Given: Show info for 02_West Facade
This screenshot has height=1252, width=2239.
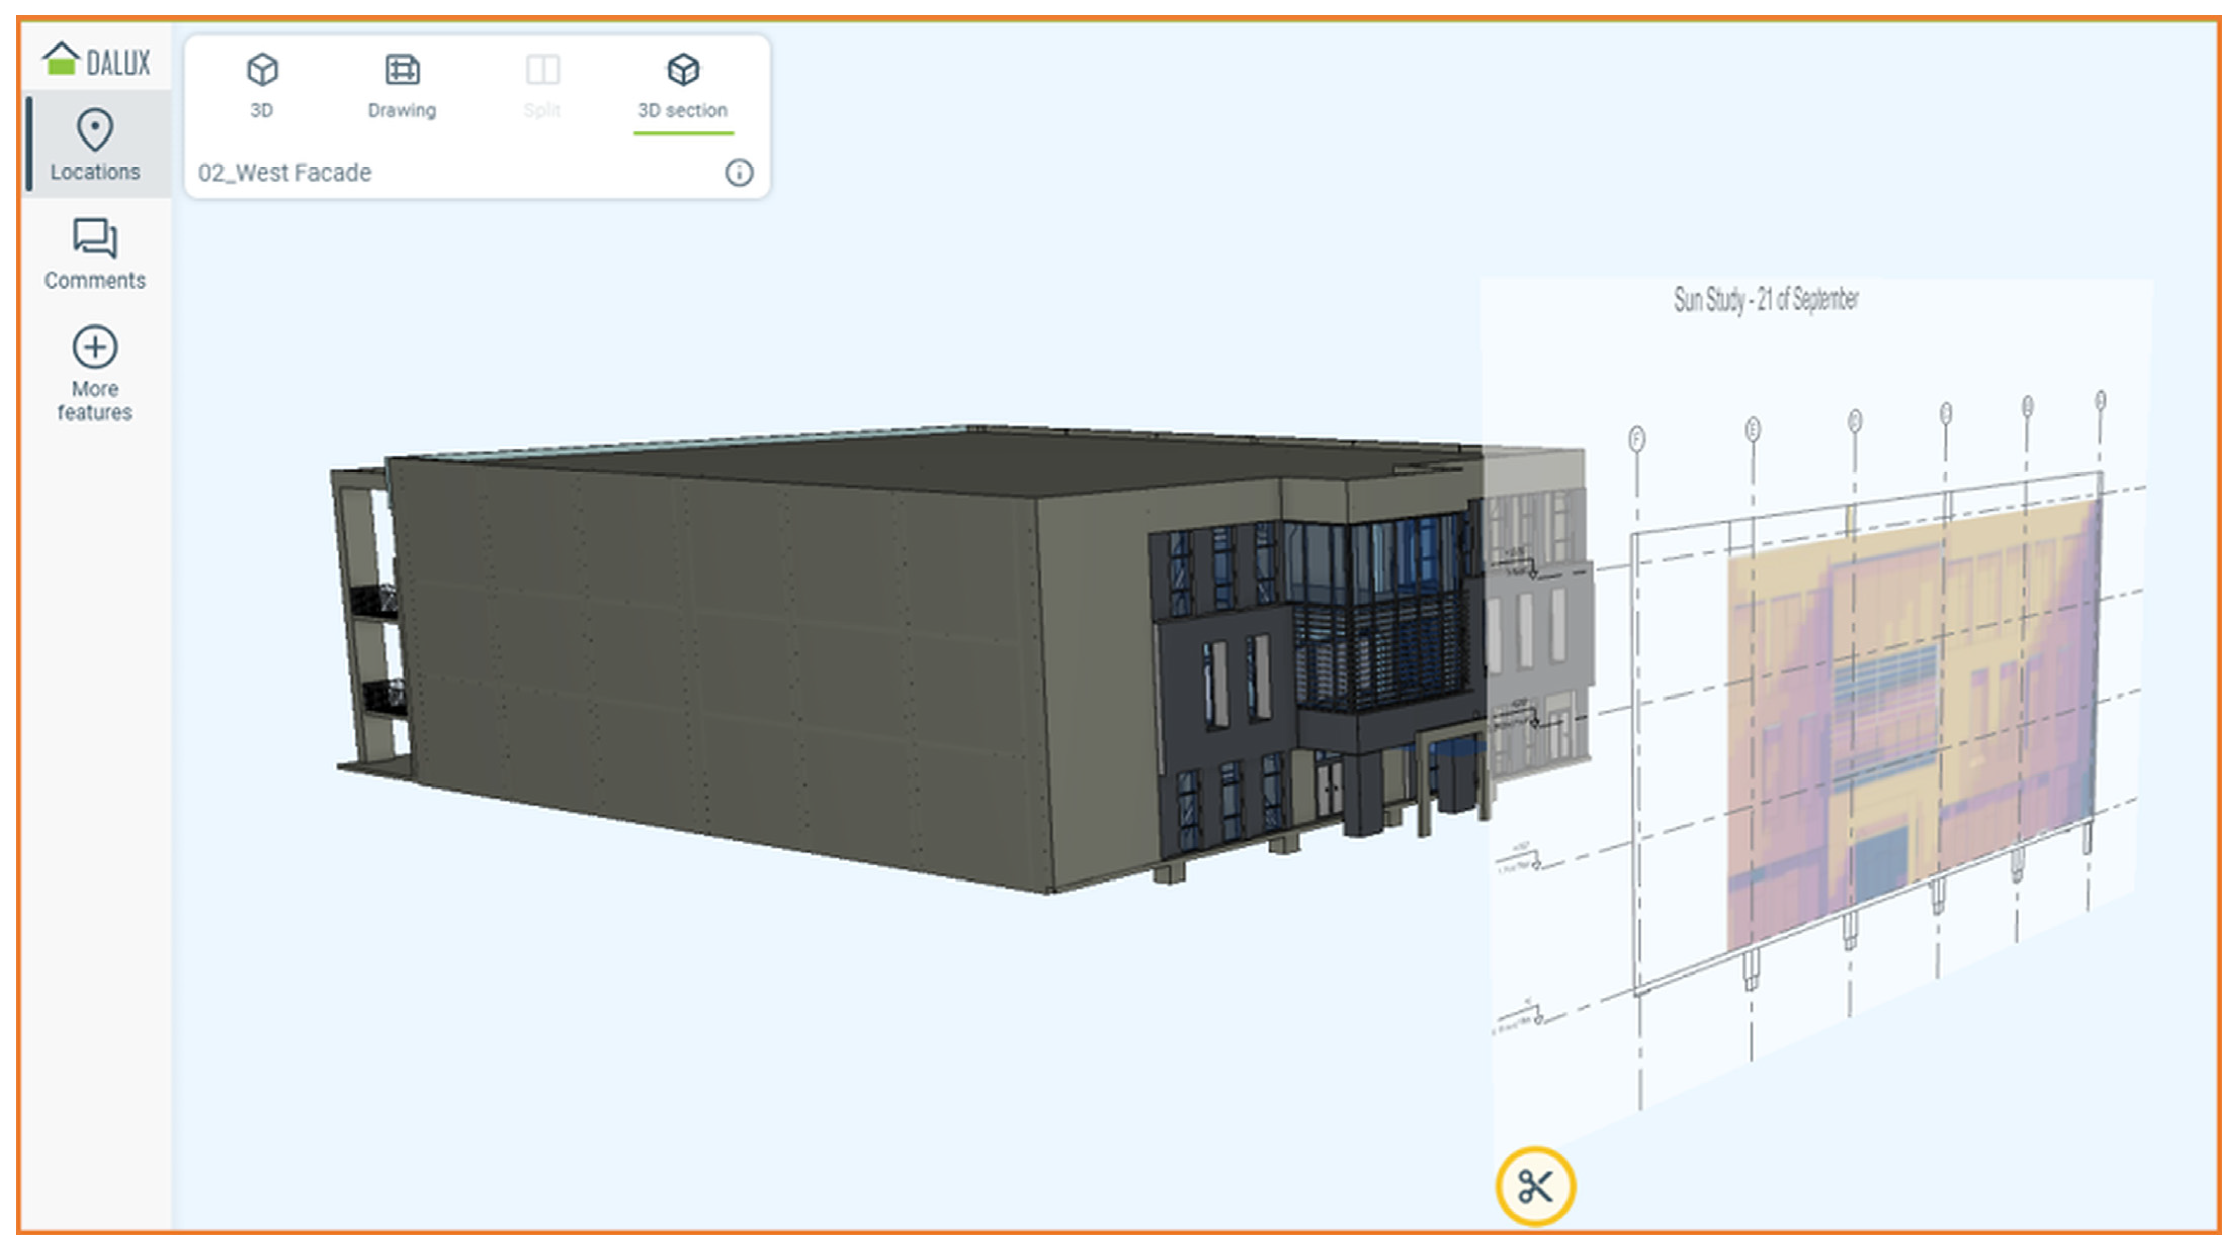Looking at the screenshot, I should [x=739, y=173].
